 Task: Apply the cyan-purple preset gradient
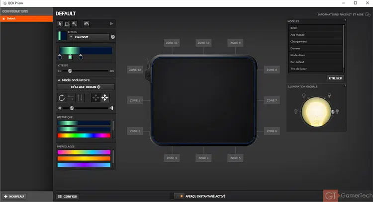[84, 165]
